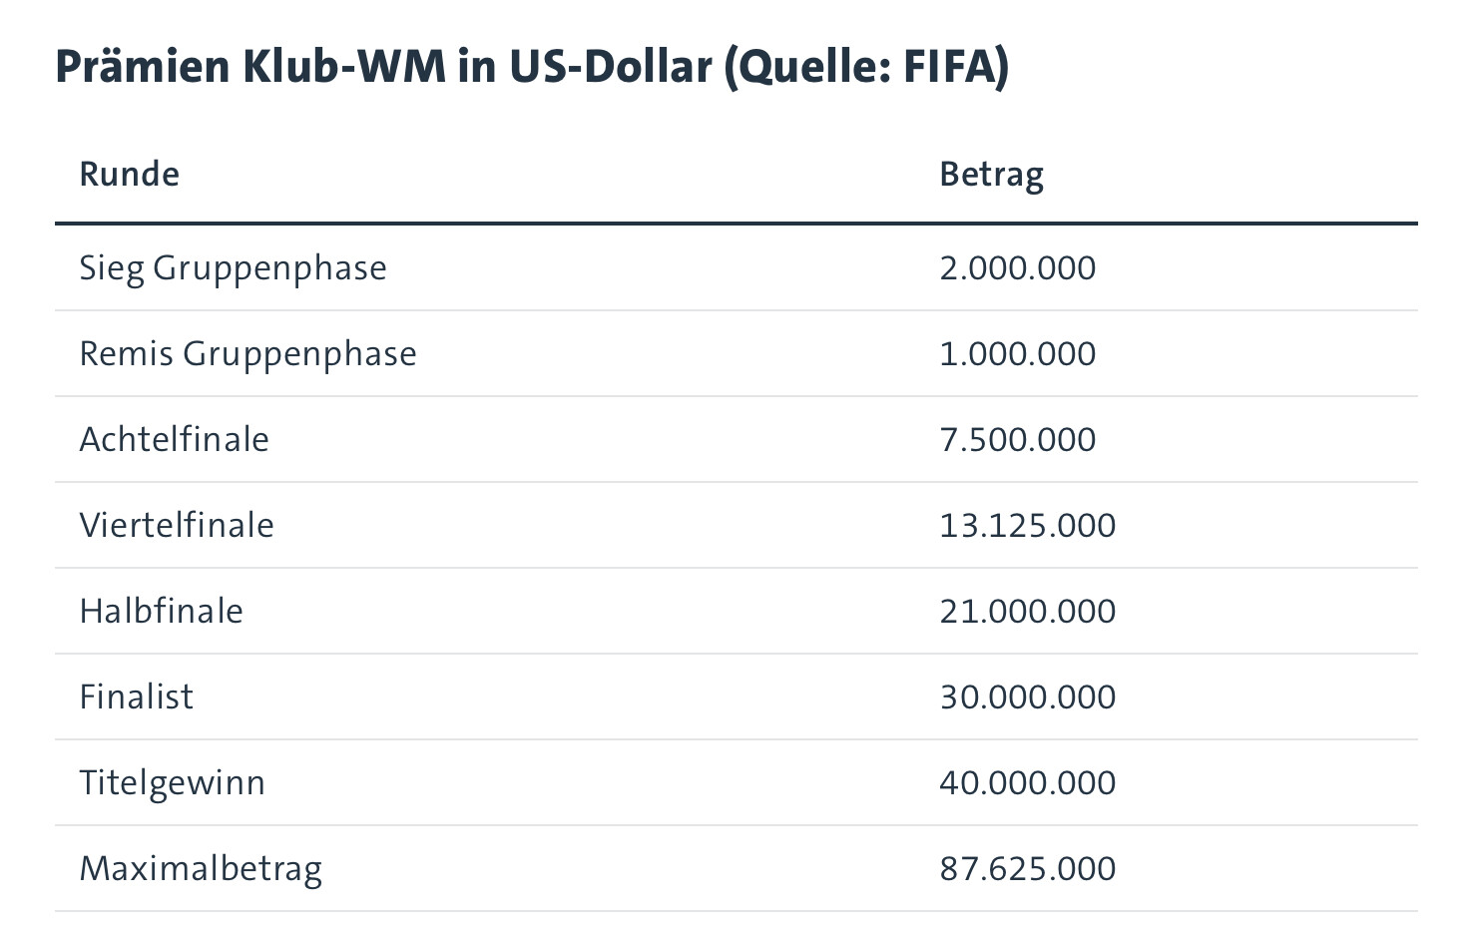Click the 13.125.000 amount cell

click(x=1027, y=526)
